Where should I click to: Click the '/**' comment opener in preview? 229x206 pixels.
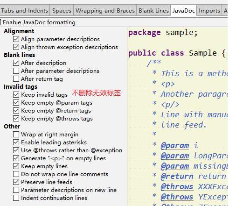(154, 63)
